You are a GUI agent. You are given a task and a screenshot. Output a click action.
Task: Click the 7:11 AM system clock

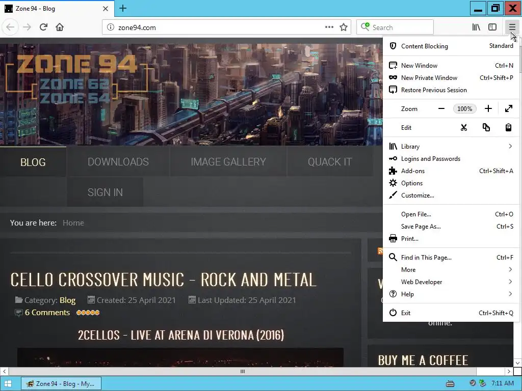click(502, 383)
